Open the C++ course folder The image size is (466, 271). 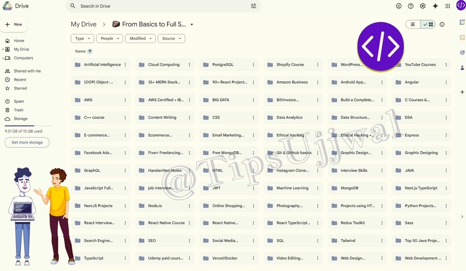[101, 117]
